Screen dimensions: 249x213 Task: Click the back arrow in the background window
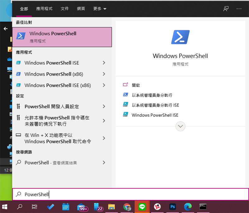6,29
